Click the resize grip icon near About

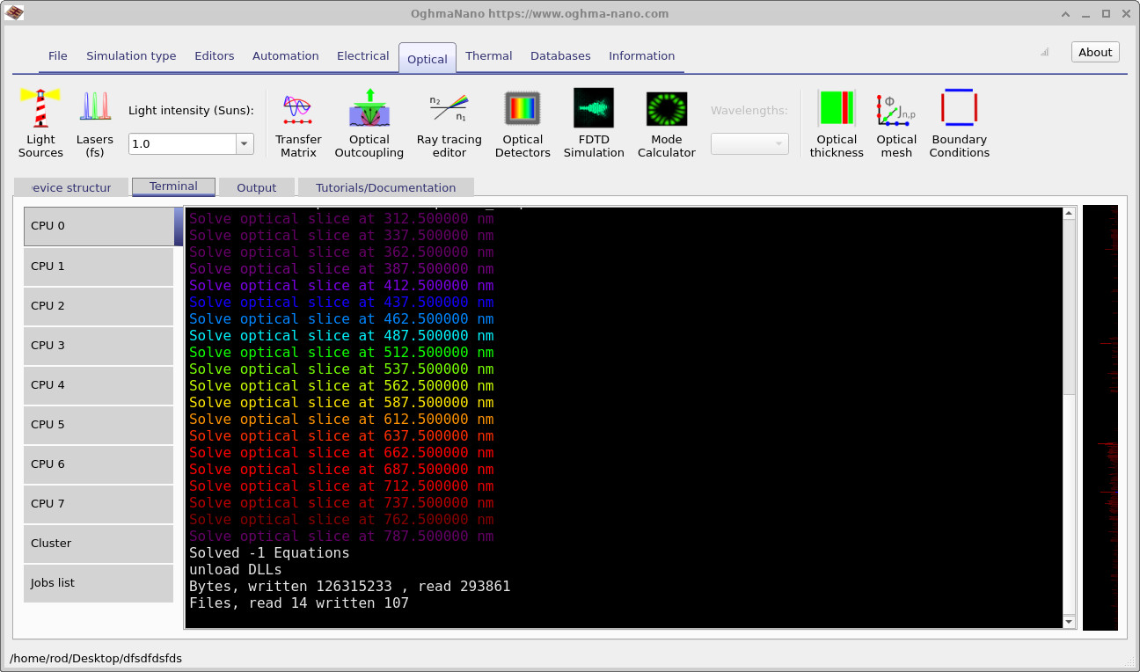click(1045, 52)
